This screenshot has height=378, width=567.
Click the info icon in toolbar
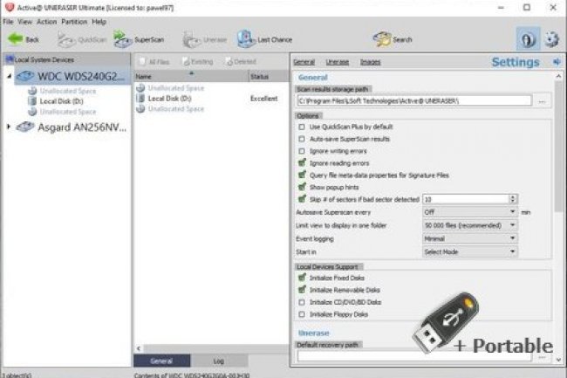coord(527,39)
